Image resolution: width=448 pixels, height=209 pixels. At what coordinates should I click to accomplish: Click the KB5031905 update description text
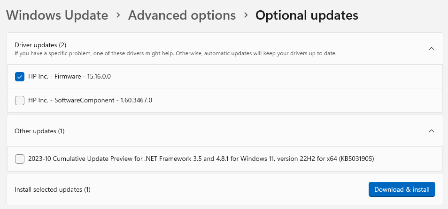click(x=201, y=159)
